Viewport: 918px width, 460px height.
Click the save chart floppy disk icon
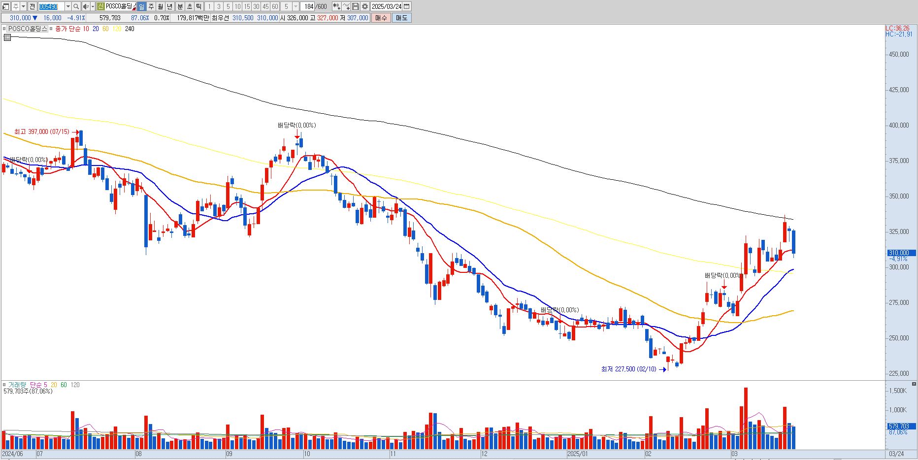click(x=356, y=6)
